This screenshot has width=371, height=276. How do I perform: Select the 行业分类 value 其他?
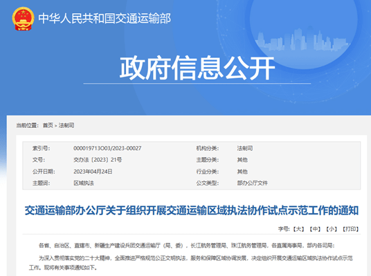(x=242, y=172)
